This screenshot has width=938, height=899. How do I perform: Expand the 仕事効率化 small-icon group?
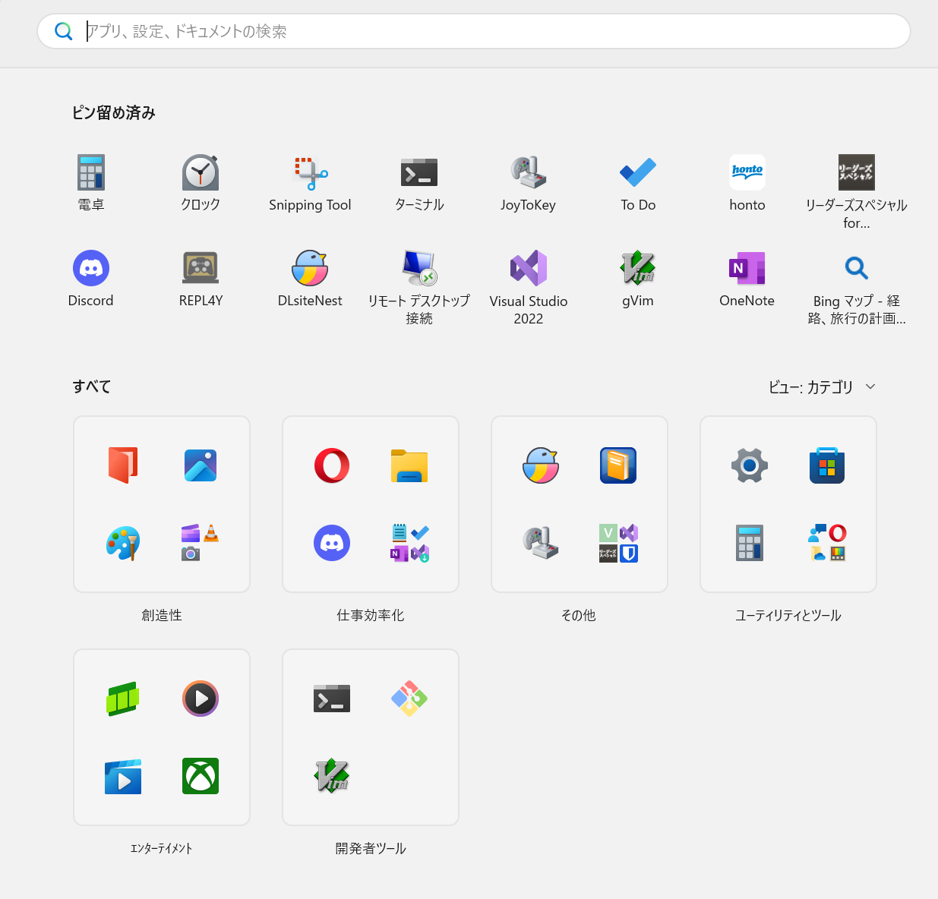point(409,543)
